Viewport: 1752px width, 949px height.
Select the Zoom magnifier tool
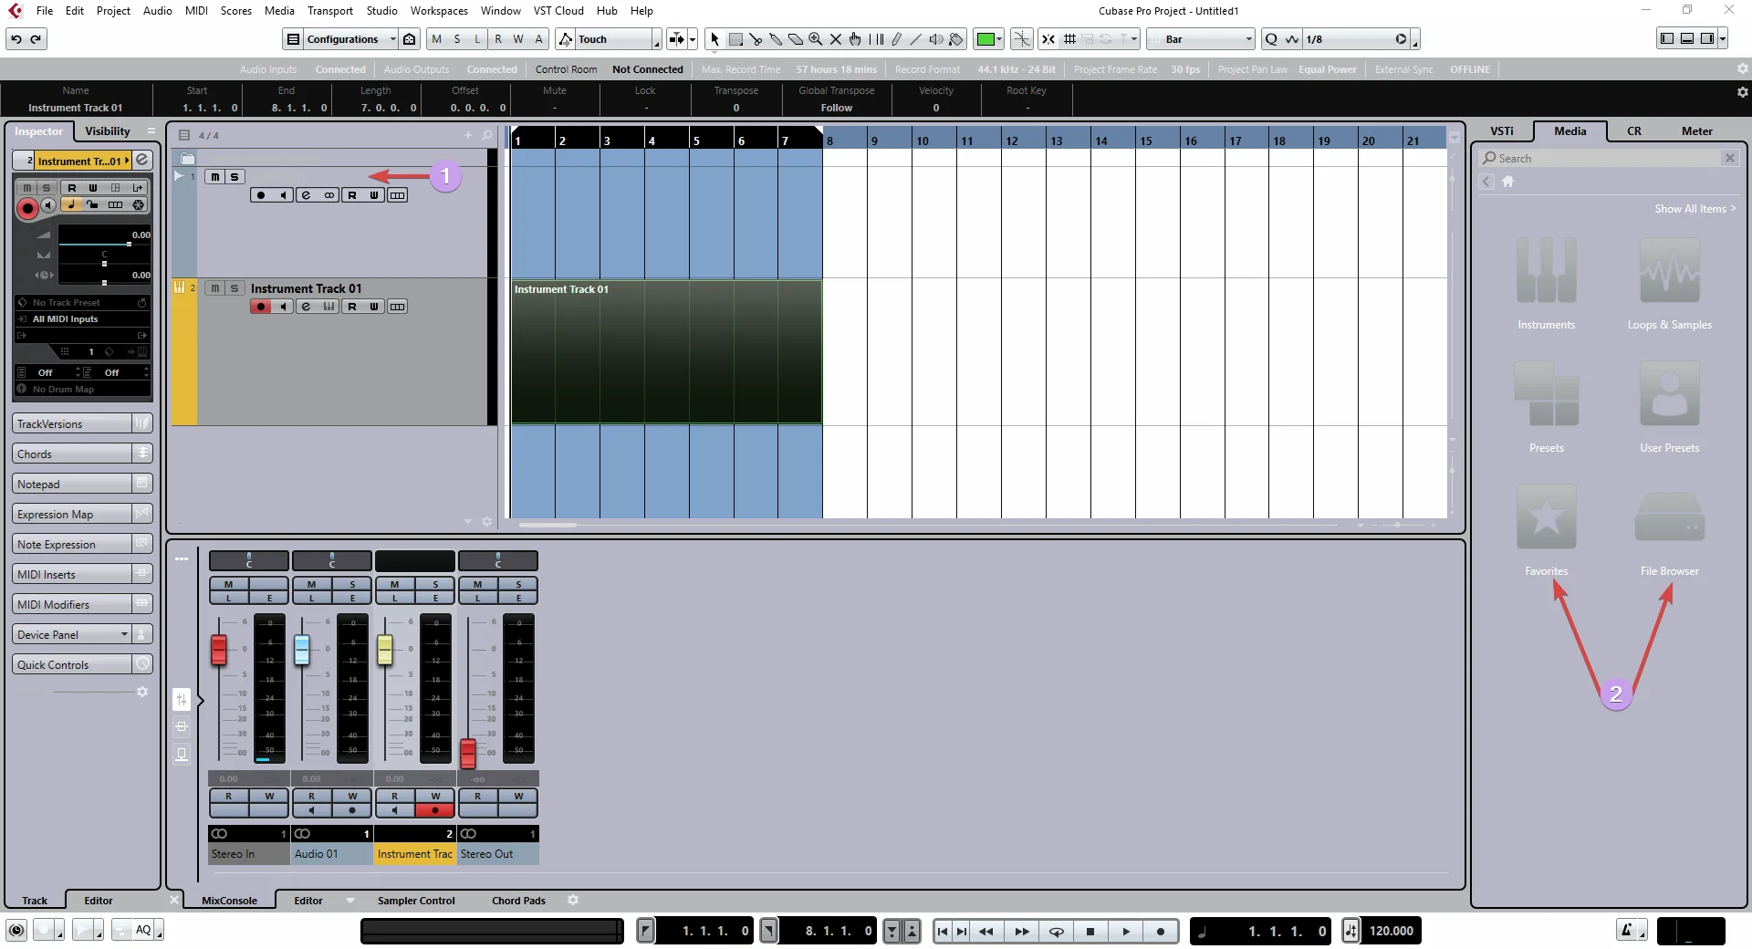coord(816,39)
